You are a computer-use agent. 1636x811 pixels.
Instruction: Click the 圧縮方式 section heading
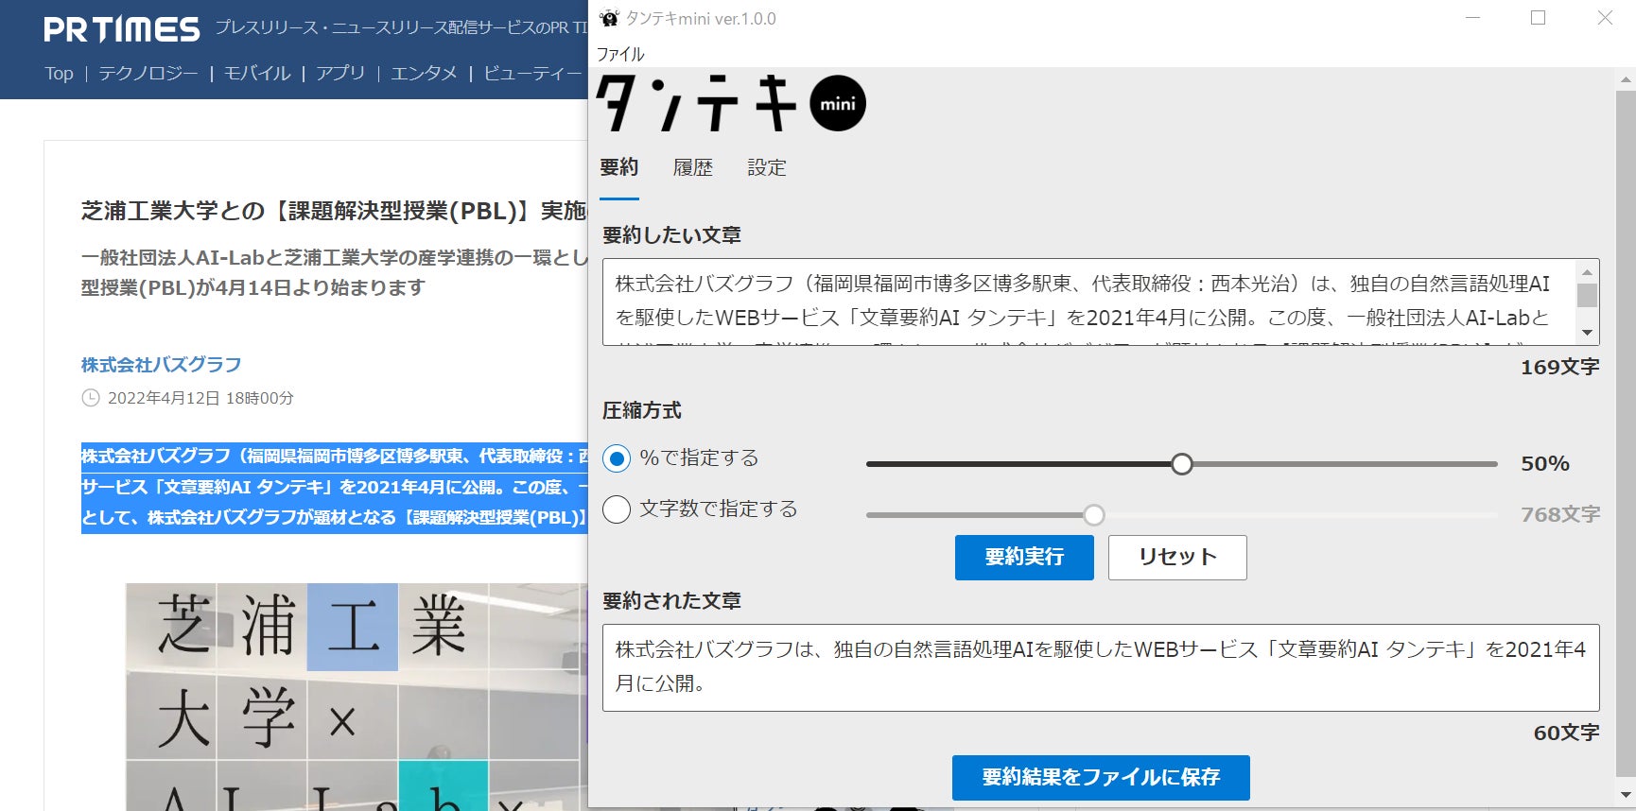pos(642,410)
